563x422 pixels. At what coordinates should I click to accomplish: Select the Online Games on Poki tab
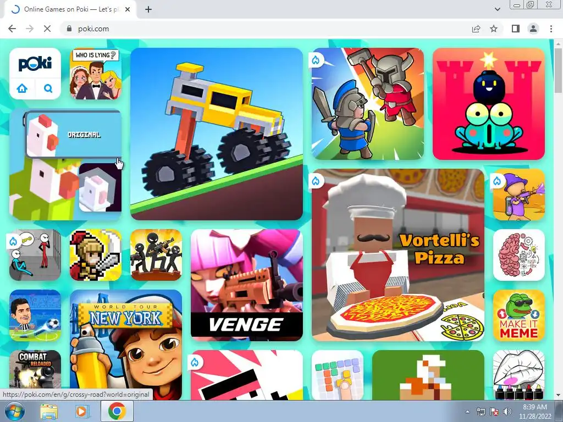click(x=71, y=9)
